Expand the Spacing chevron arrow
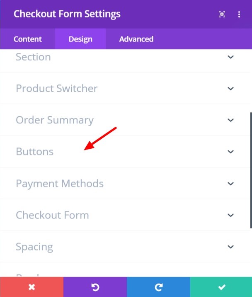Screen dimensions: 252x297 click(x=230, y=247)
